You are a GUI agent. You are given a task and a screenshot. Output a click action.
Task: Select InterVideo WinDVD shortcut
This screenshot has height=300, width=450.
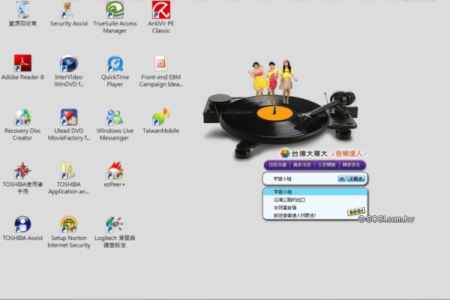point(68,70)
